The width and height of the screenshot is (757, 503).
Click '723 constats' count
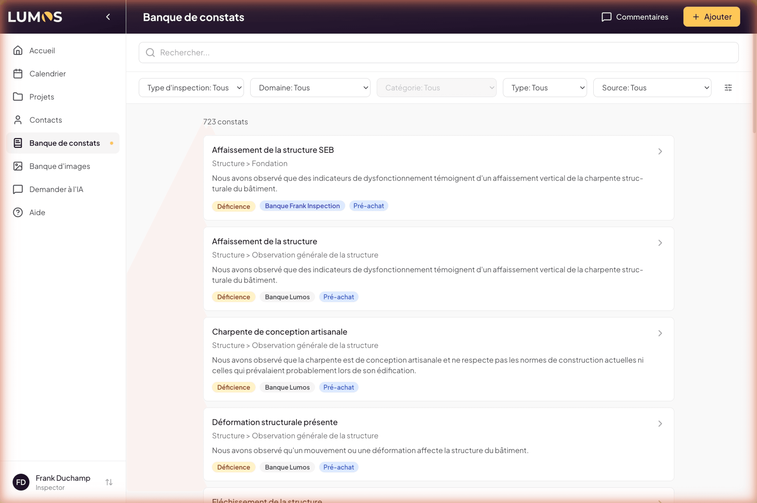(226, 122)
